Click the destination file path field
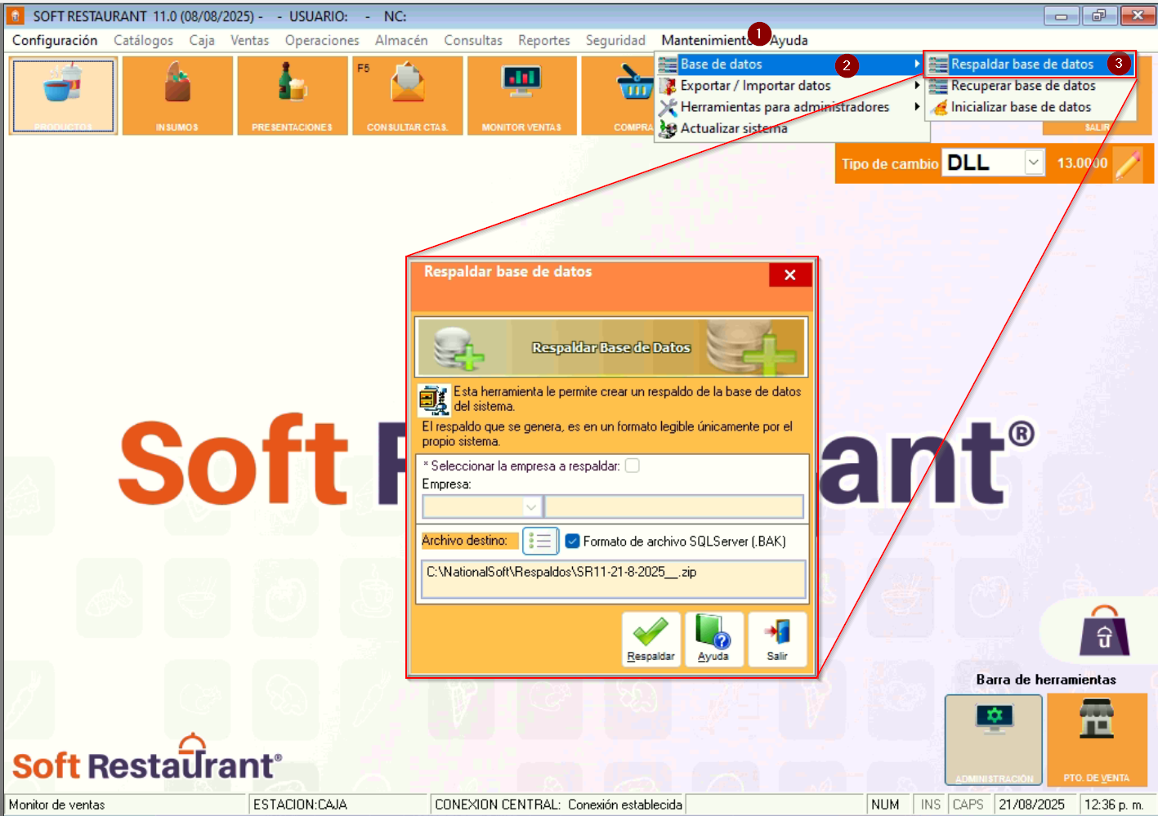The width and height of the screenshot is (1158, 816). pos(613,578)
